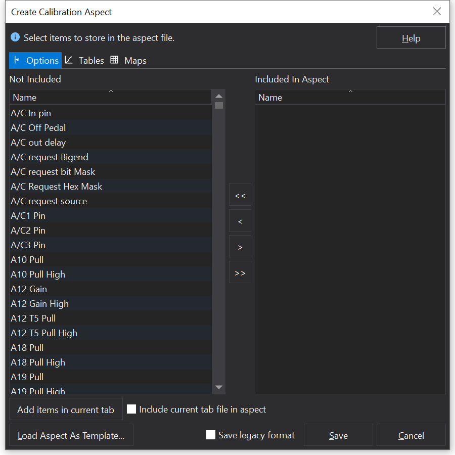455x455 pixels.
Task: Sort Included In Aspect by Name header
Action: coord(350,97)
